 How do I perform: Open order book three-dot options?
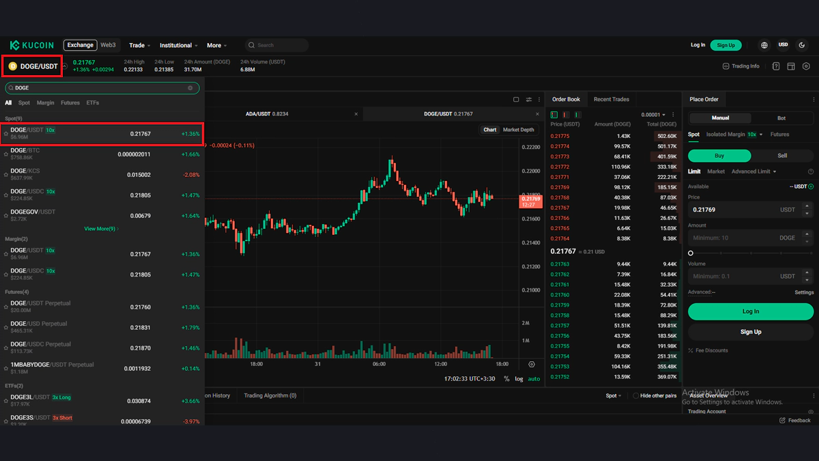point(673,115)
